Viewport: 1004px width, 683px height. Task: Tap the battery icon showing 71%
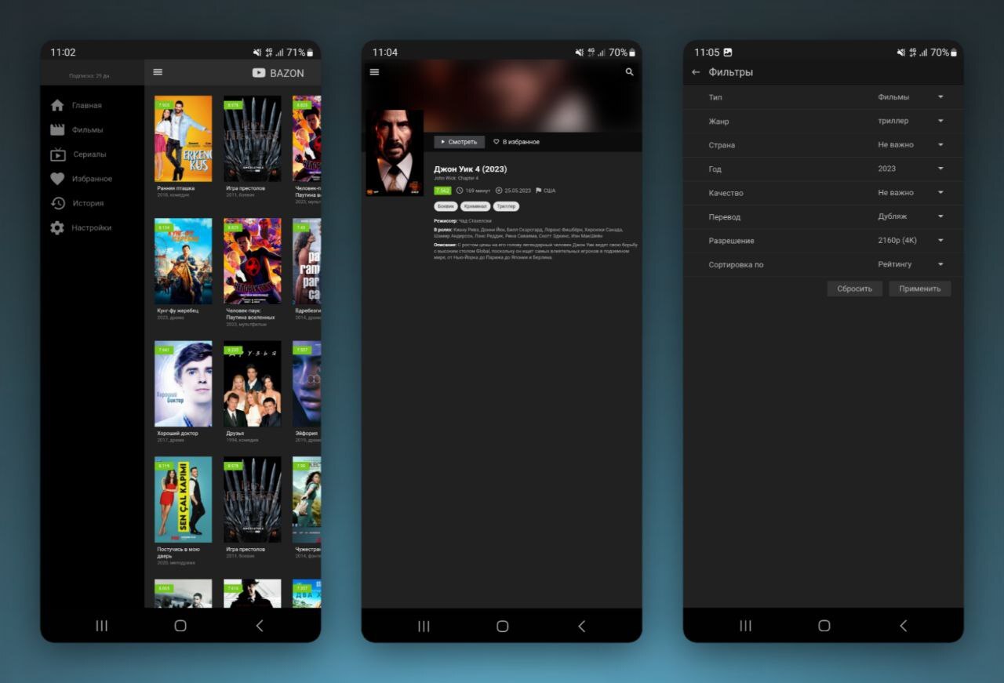click(310, 53)
